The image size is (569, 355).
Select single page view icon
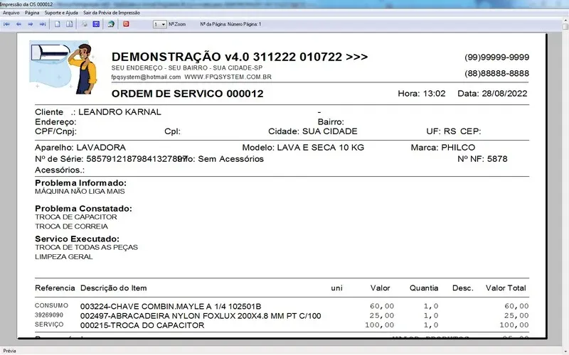pos(58,24)
